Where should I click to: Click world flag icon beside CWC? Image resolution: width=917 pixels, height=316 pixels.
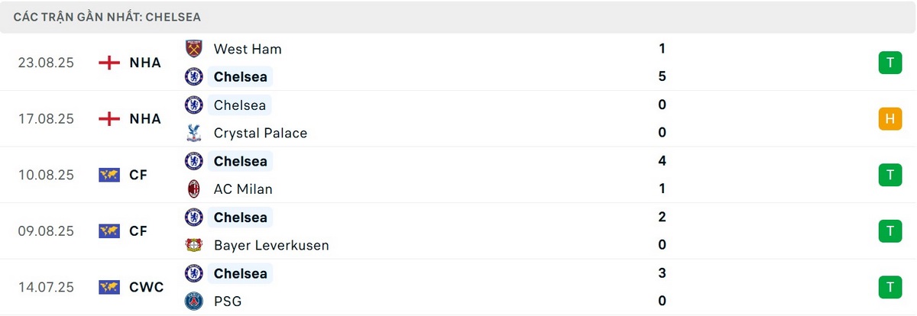coord(110,287)
